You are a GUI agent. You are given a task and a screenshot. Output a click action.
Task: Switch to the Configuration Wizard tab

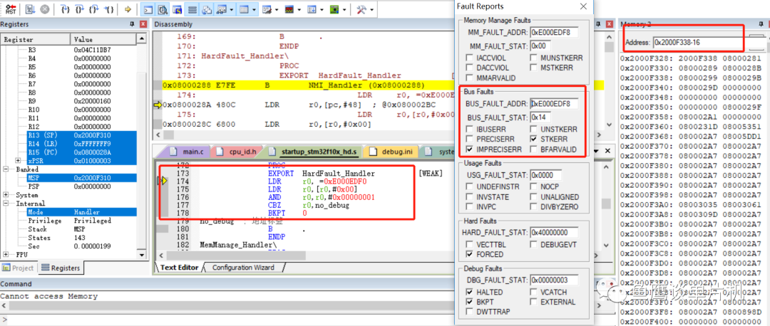243,267
